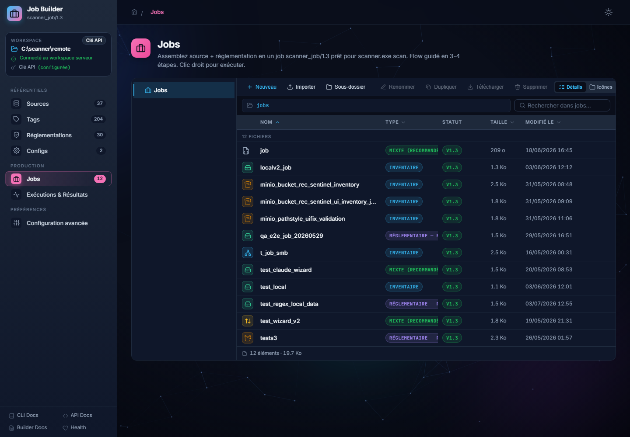Switch to Détails view mode
Viewport: 630px width, 437px height.
pos(570,87)
